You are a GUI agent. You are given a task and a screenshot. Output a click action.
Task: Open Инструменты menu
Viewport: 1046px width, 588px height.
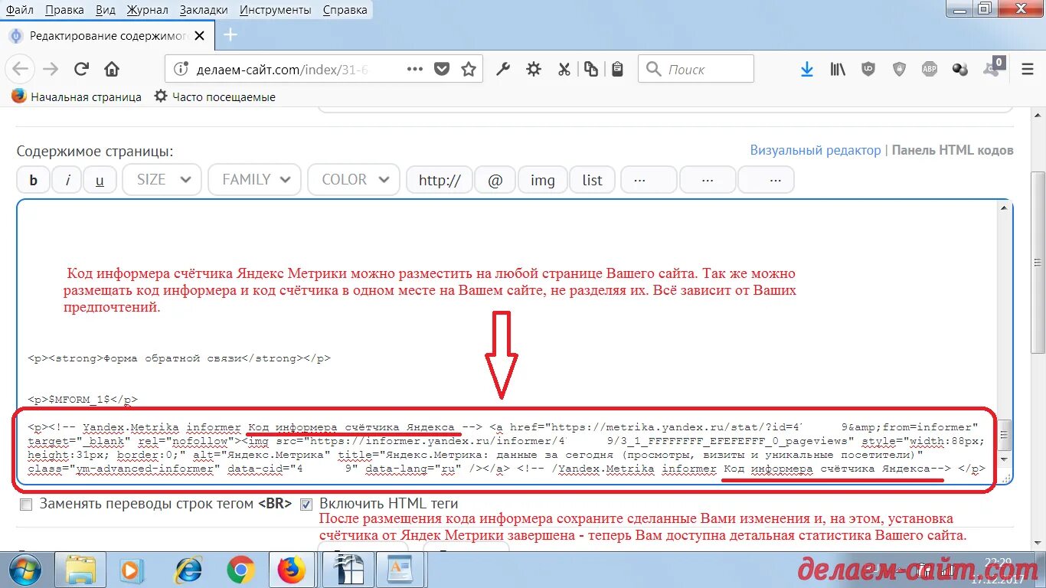pyautogui.click(x=275, y=10)
